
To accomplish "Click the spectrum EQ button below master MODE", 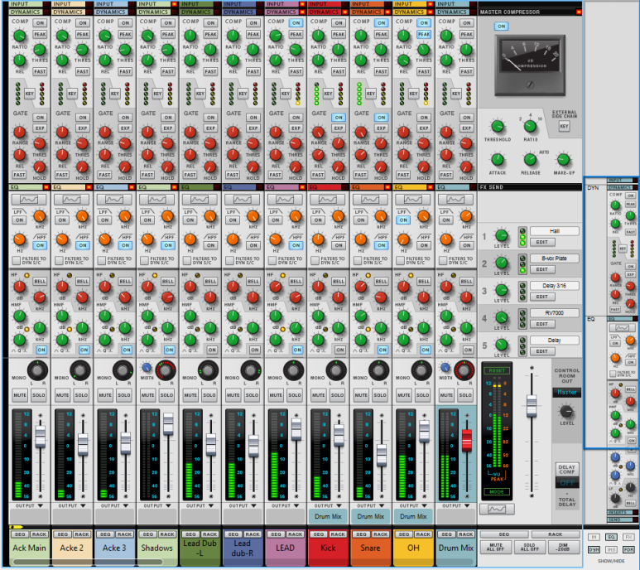I will click(x=498, y=508).
